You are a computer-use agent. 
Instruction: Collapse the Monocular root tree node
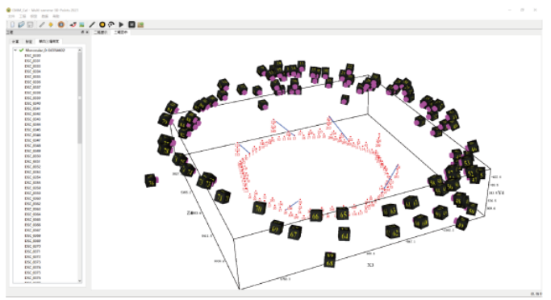click(15, 50)
